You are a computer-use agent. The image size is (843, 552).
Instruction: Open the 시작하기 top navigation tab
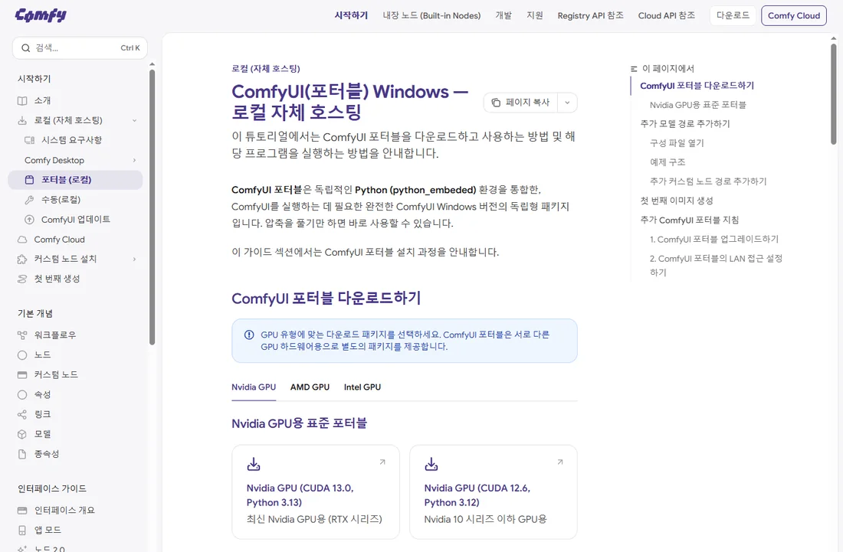(x=351, y=15)
